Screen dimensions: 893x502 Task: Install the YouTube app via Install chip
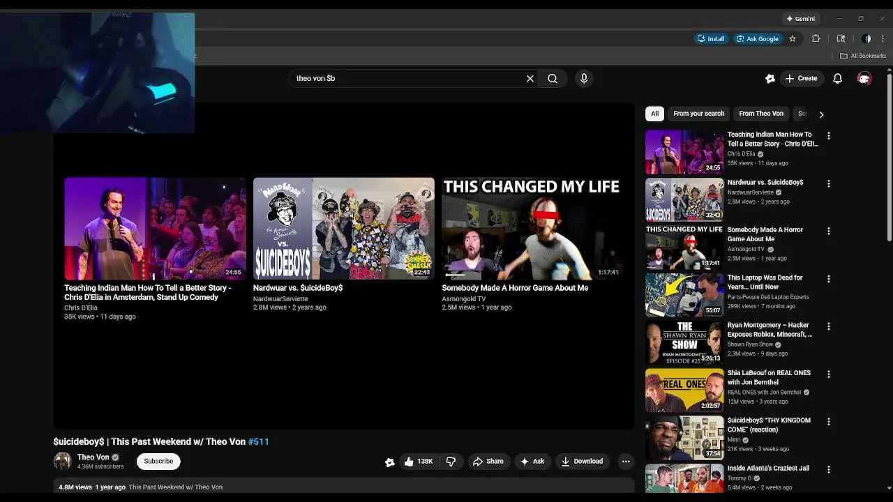[711, 39]
